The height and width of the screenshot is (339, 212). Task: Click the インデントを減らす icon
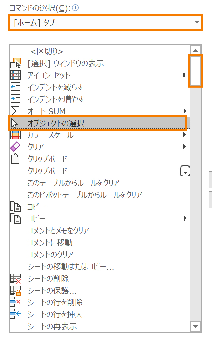click(15, 87)
